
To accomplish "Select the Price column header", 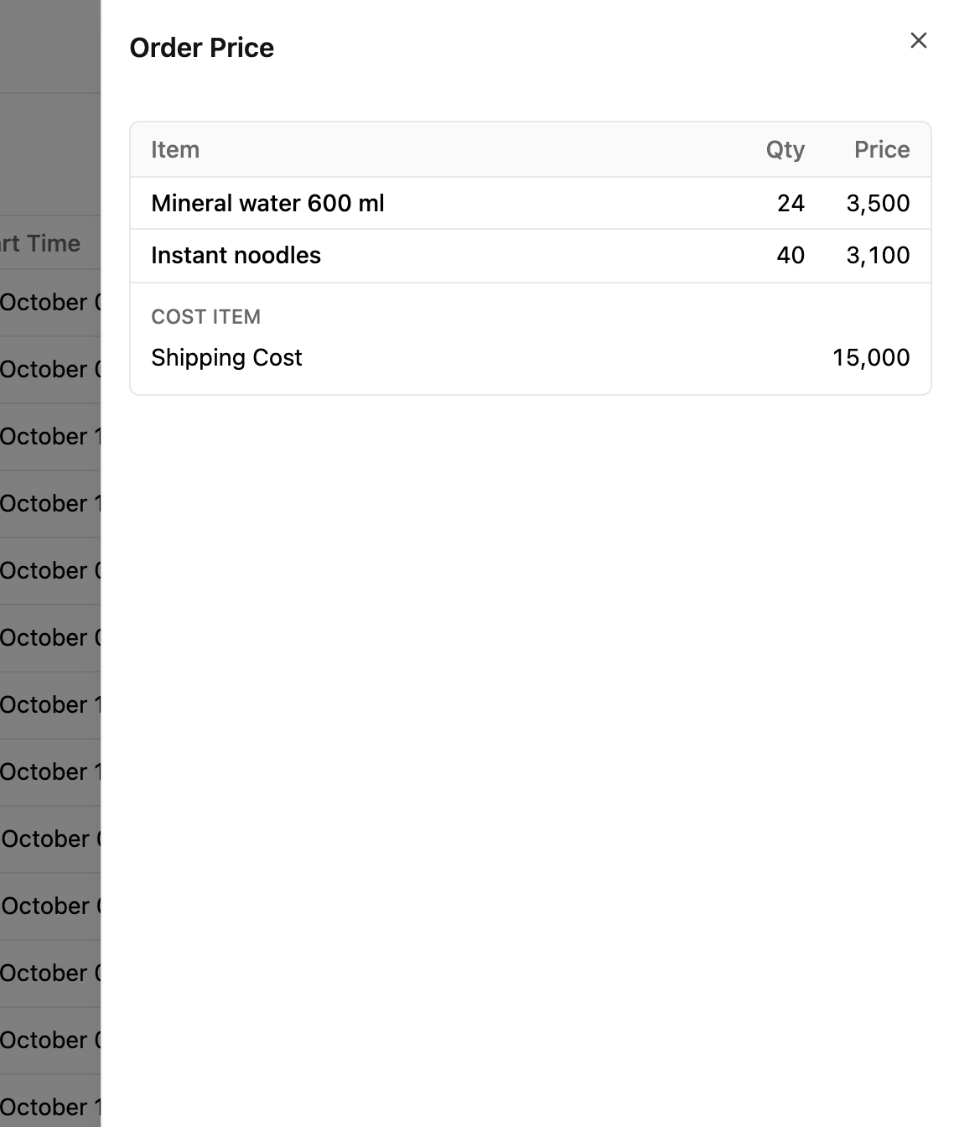I will click(x=882, y=149).
